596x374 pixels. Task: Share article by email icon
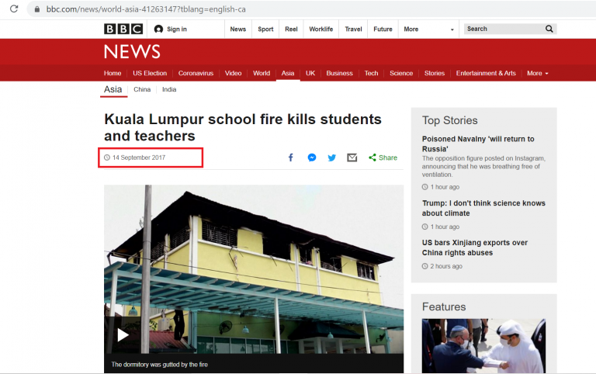(352, 158)
